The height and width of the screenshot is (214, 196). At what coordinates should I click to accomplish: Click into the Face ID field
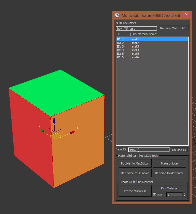(149, 150)
